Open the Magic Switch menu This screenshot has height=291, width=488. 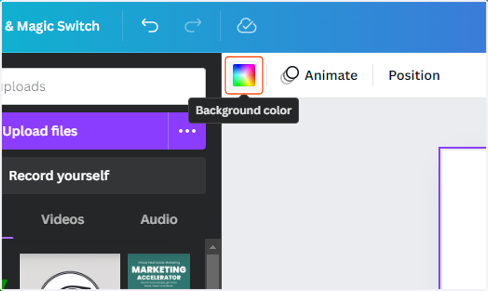(52, 26)
